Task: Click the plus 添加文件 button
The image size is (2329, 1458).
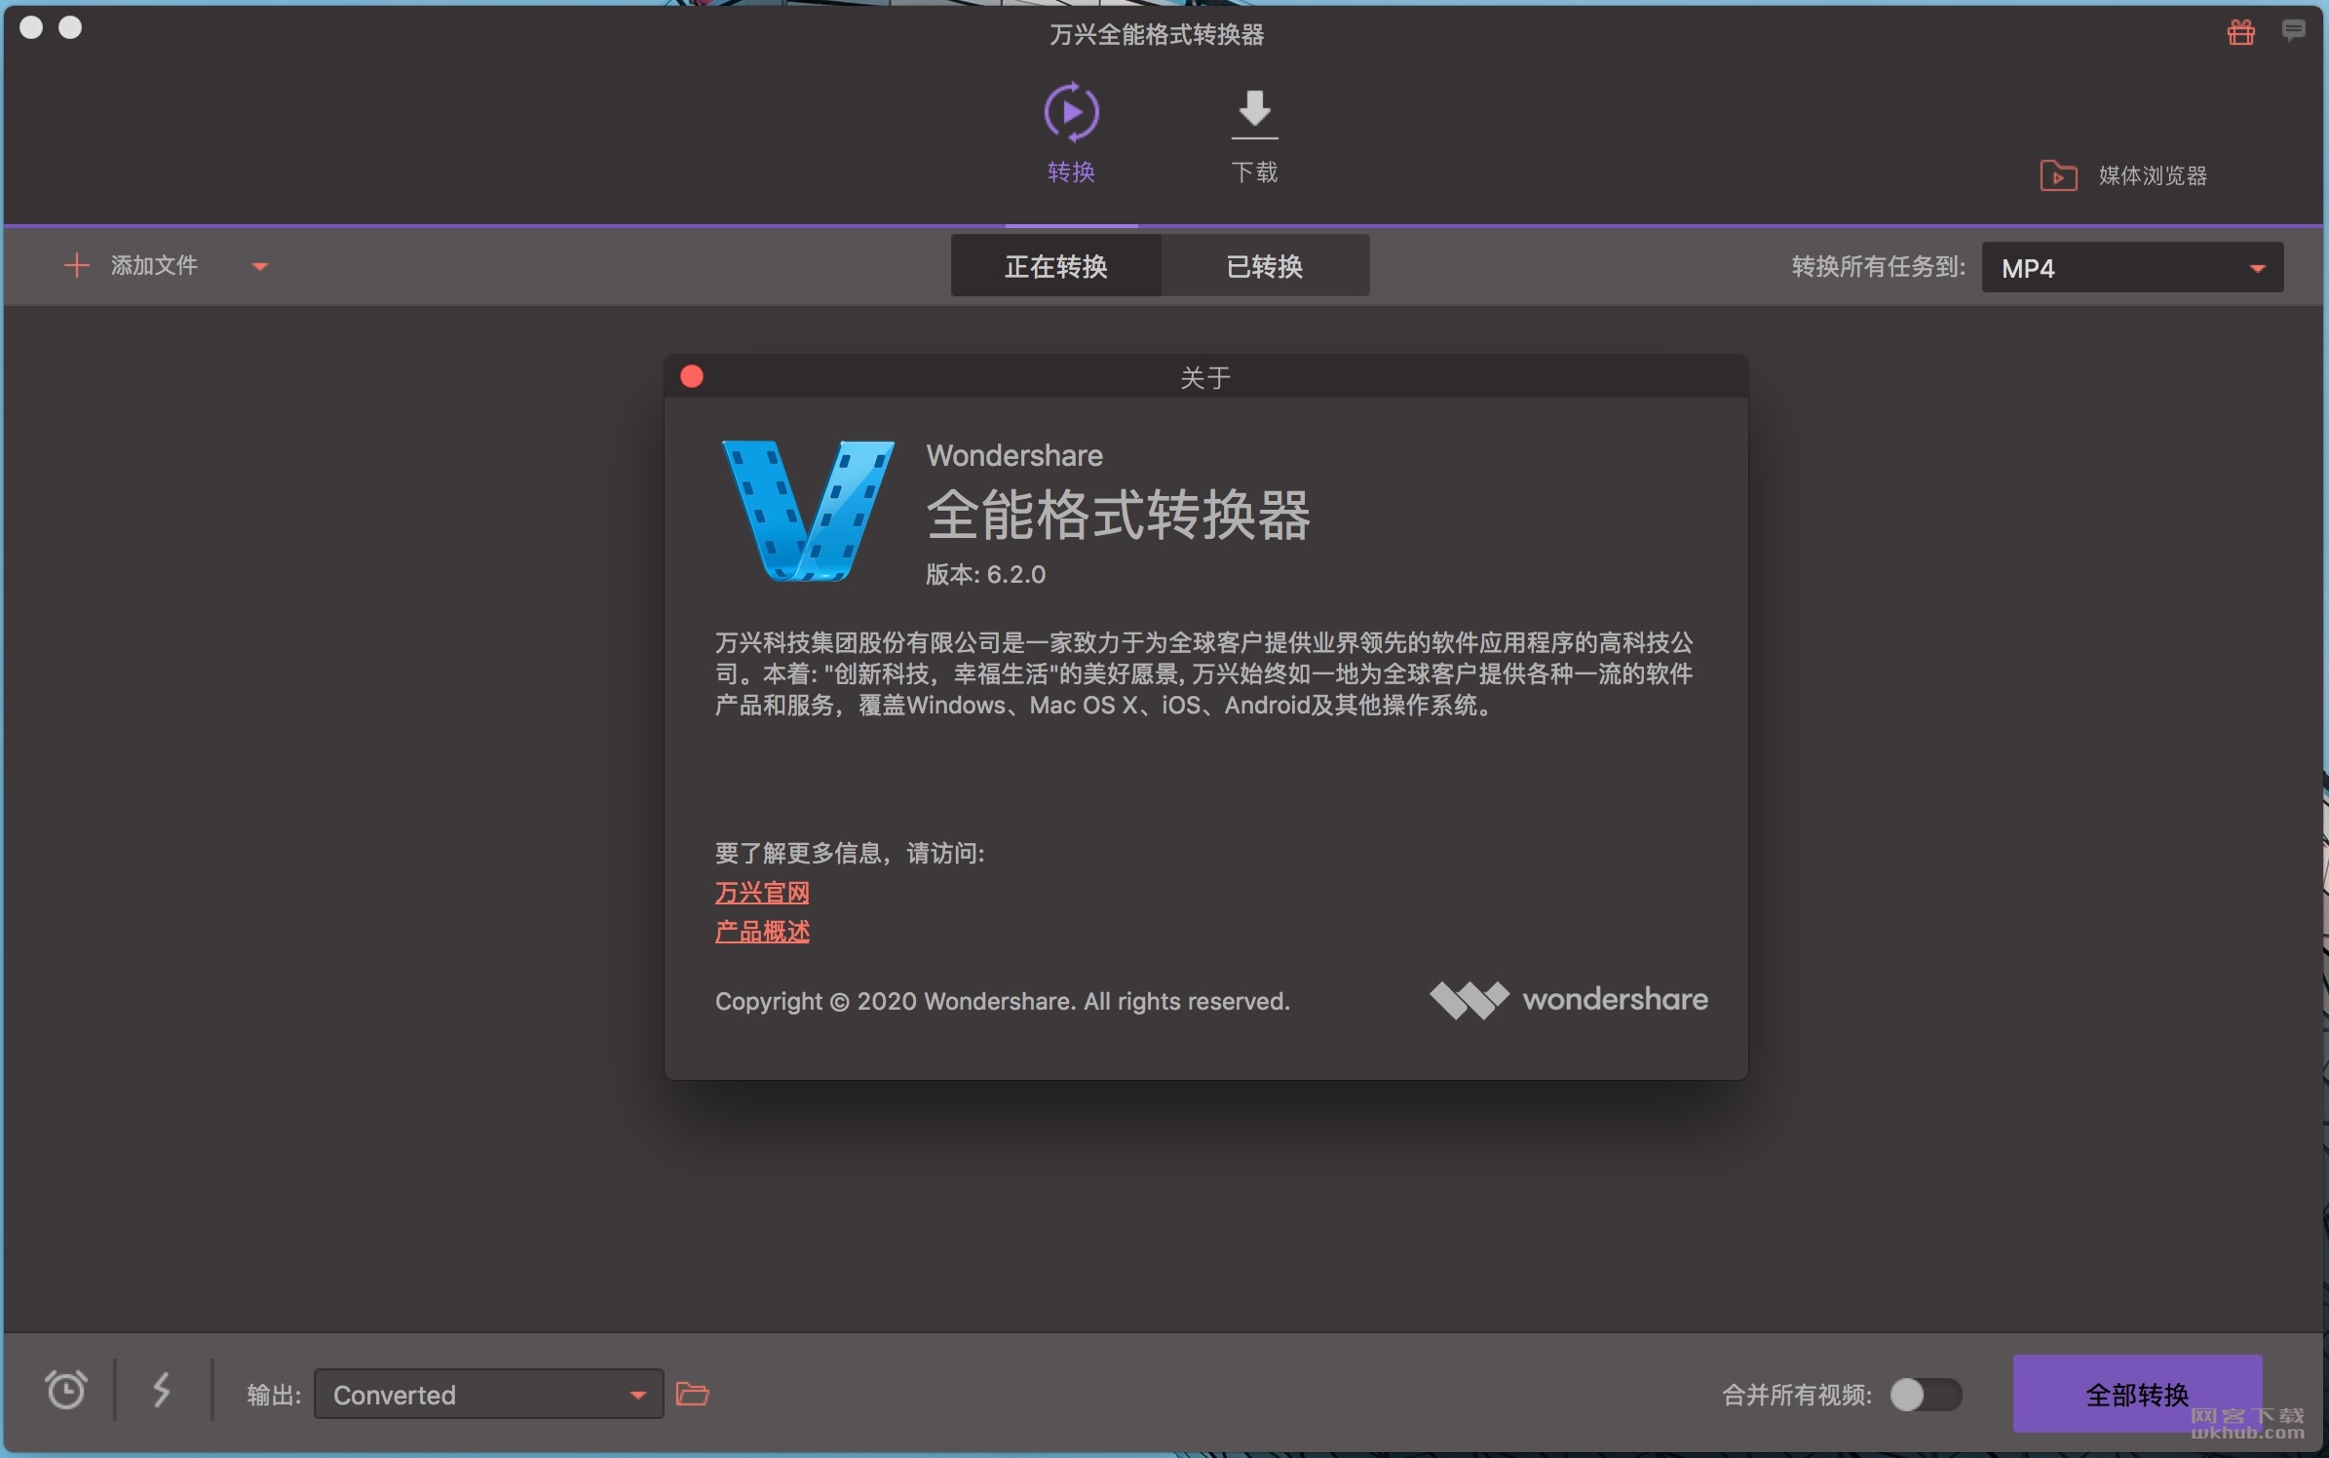Action: click(131, 265)
